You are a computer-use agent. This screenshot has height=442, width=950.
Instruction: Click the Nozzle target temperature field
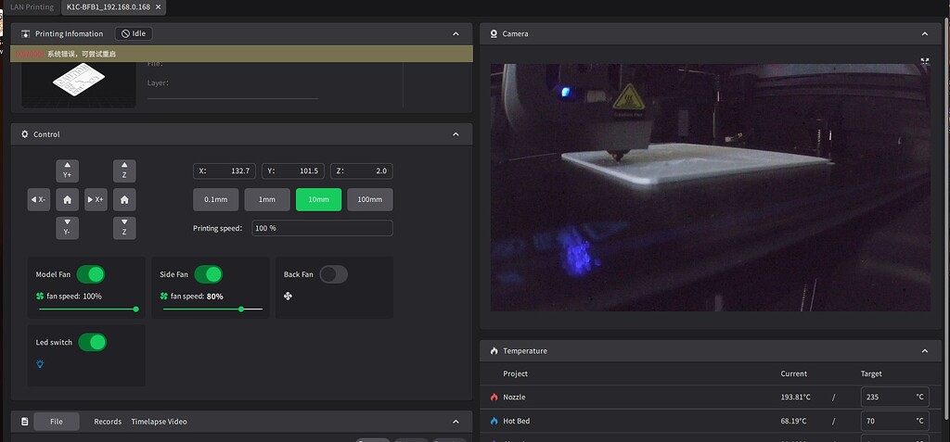pyautogui.click(x=886, y=397)
